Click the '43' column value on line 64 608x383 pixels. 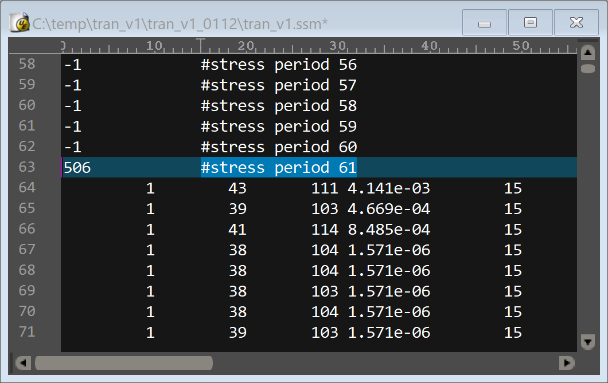(x=237, y=188)
